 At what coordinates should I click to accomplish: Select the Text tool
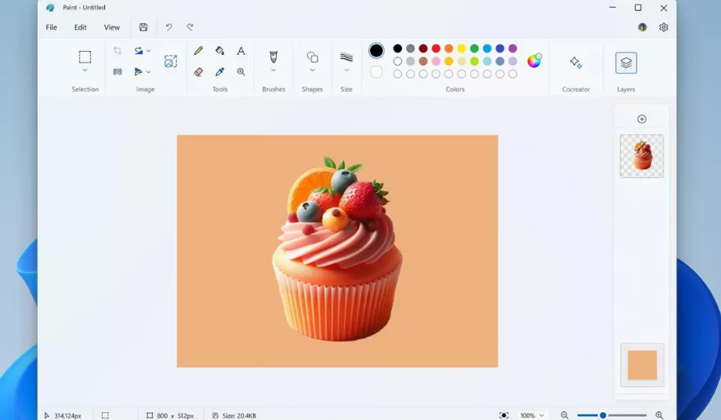pyautogui.click(x=241, y=51)
